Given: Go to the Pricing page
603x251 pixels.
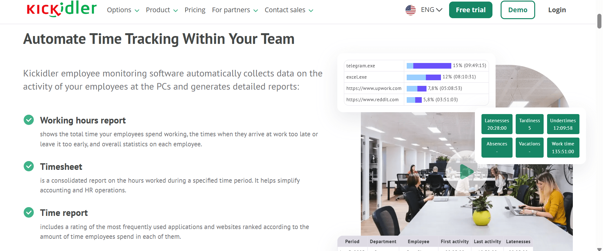Looking at the screenshot, I should point(195,10).
